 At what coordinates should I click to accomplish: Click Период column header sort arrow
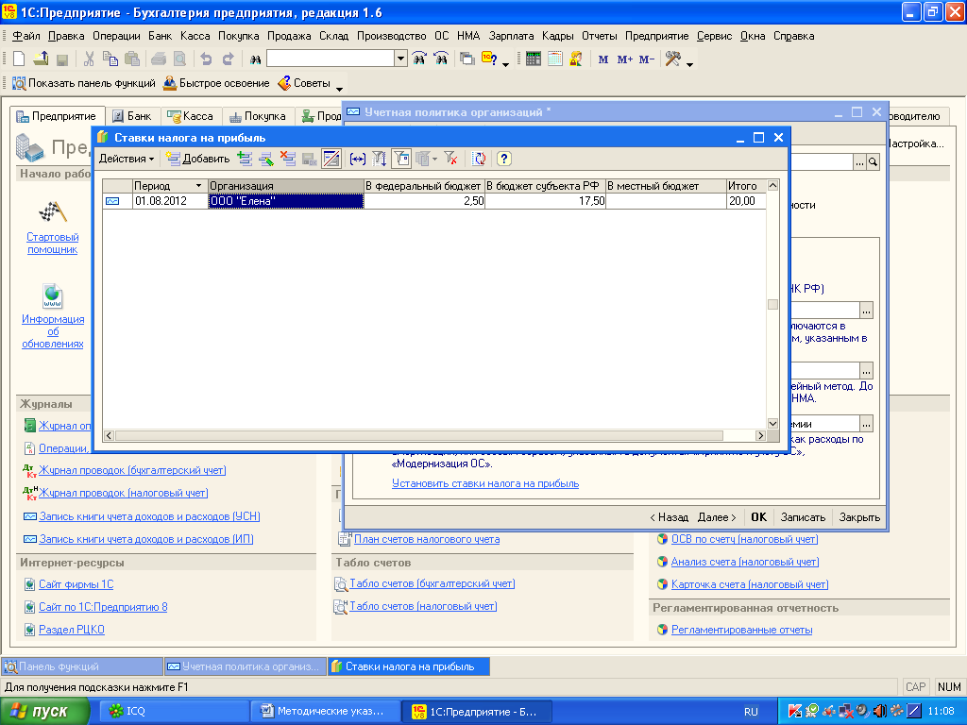tap(198, 186)
